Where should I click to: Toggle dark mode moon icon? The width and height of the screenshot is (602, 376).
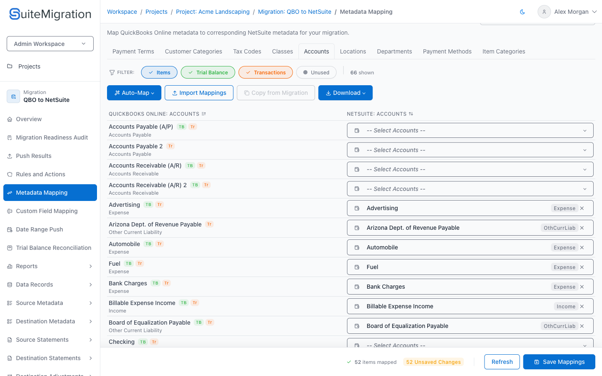point(523,12)
